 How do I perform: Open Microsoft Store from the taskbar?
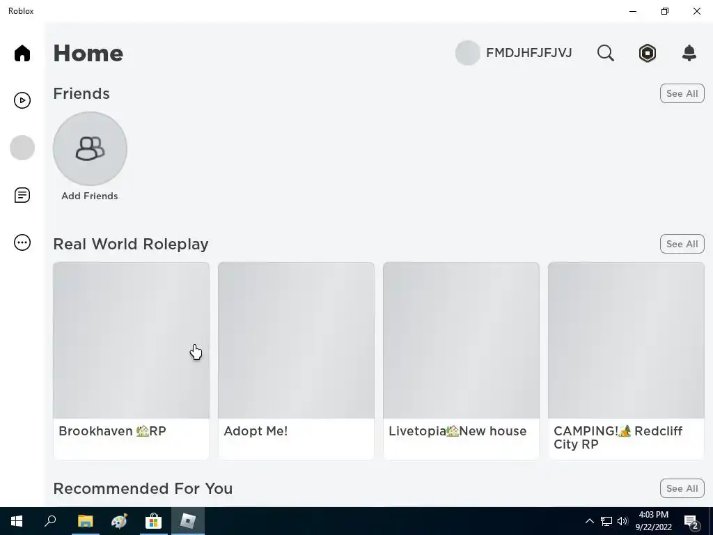click(x=153, y=521)
